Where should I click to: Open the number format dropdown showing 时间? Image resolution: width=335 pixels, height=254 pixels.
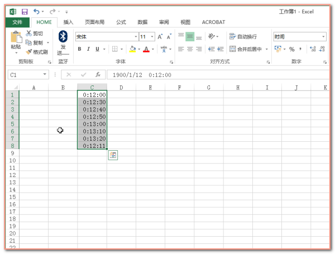(x=323, y=37)
